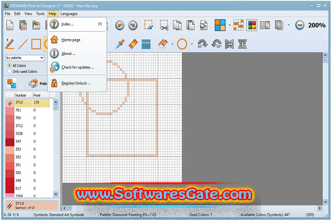
Task: Switch to the orange checkered symbols view
Action: (238, 25)
